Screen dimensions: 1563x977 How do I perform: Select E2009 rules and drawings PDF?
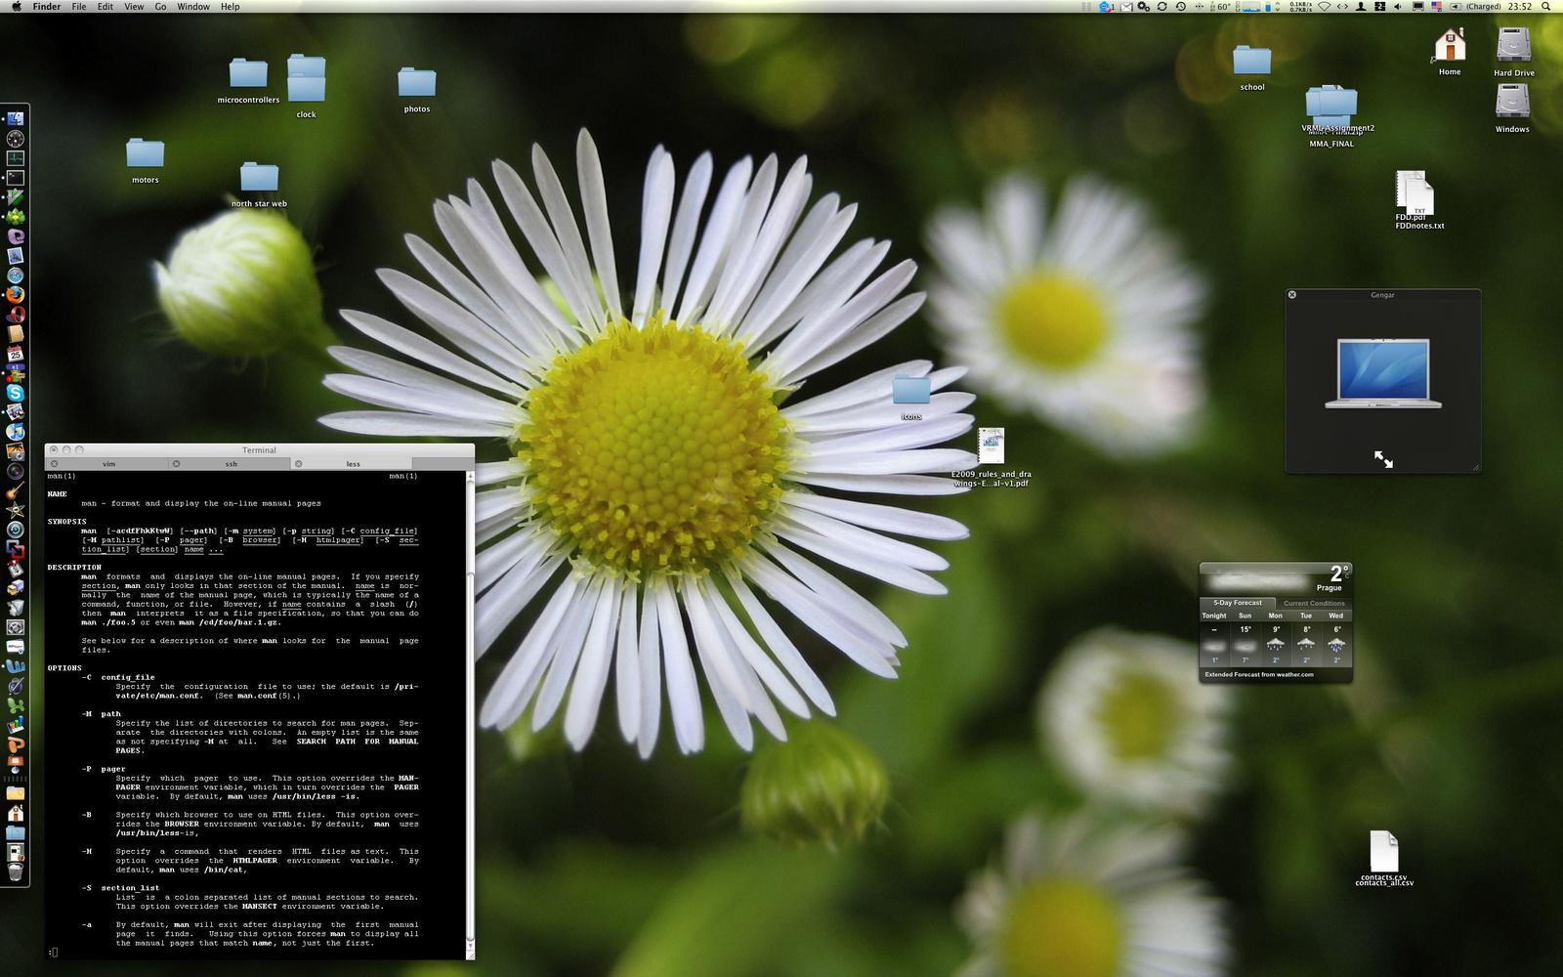(x=992, y=456)
